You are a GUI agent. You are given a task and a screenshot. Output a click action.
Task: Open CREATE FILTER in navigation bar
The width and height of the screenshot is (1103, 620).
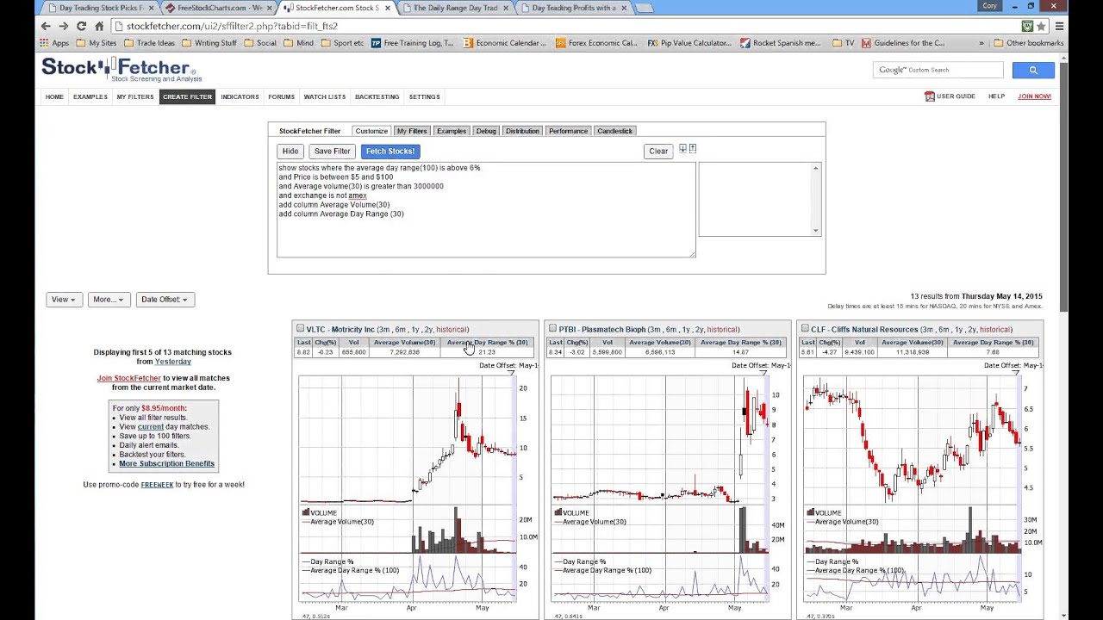[x=187, y=96]
